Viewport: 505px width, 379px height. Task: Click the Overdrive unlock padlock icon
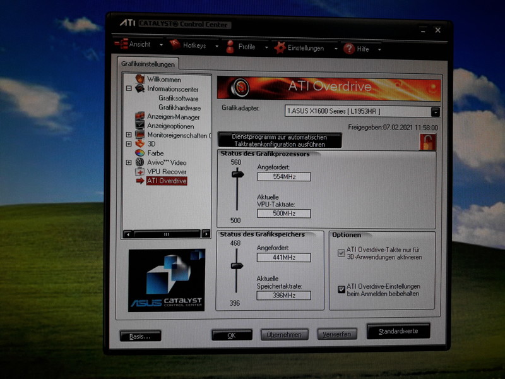[x=428, y=142]
